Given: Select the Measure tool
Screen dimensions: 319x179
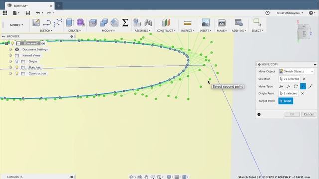Looking at the screenshot, I should pyautogui.click(x=187, y=23).
